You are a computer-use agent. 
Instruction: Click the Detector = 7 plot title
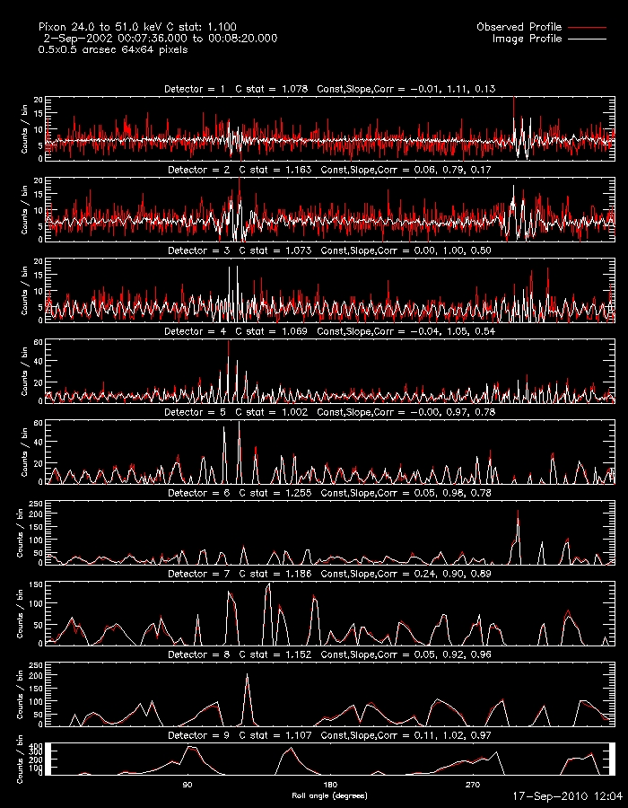(x=329, y=573)
